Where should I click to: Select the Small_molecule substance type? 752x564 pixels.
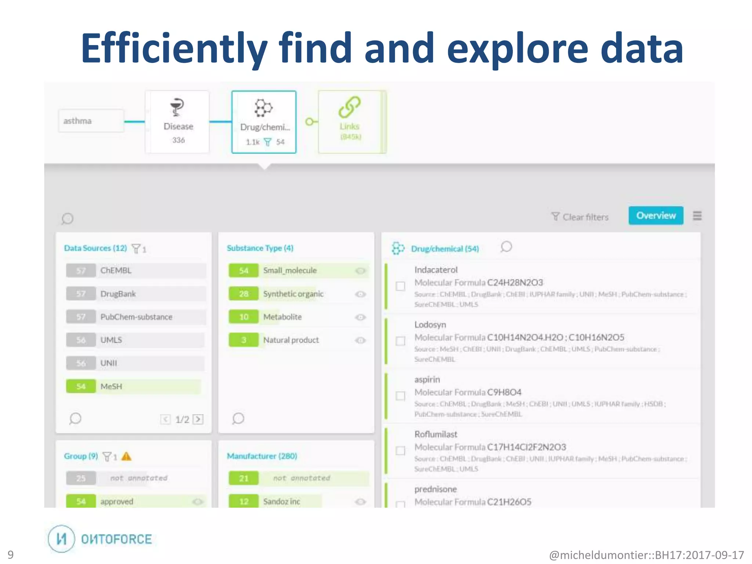tap(299, 271)
